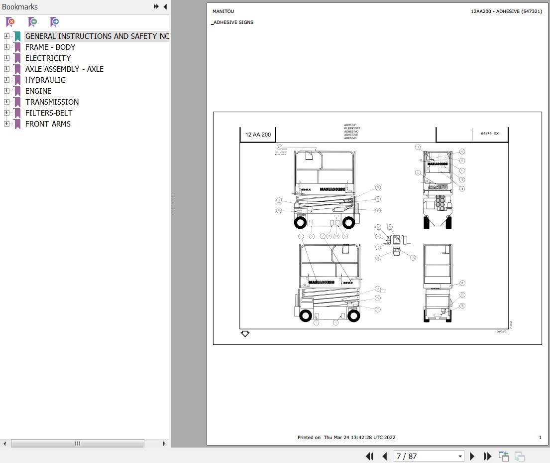Click the bookmark icon beside FRAME - BODY
This screenshot has height=463, width=550.
pos(17,47)
